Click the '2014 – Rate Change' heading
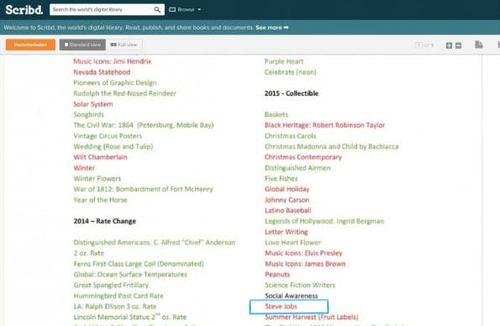The width and height of the screenshot is (500, 326). pos(104,221)
